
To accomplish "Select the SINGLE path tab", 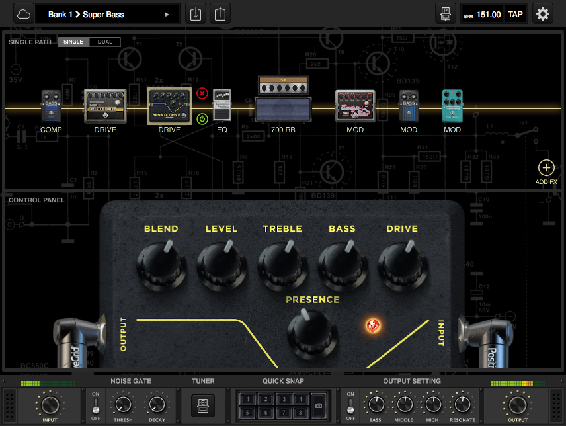I will click(x=73, y=42).
